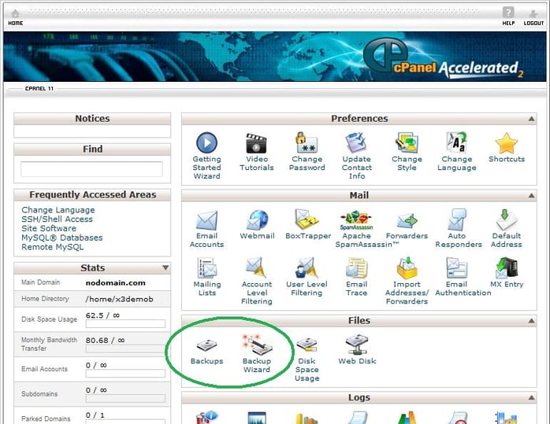Image resolution: width=550 pixels, height=424 pixels.
Task: Open the Web Disk icon
Action: pos(357,345)
